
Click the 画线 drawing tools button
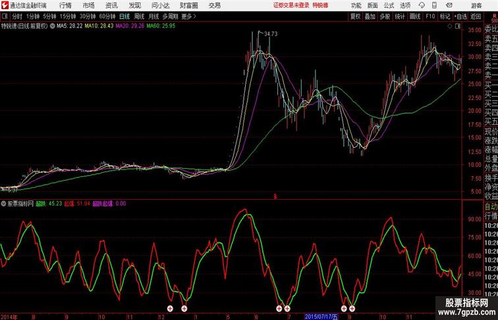(415, 16)
